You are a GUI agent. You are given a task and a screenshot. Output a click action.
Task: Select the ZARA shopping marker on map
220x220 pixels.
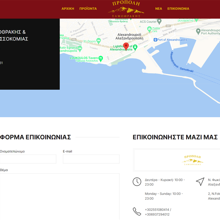(149, 28)
